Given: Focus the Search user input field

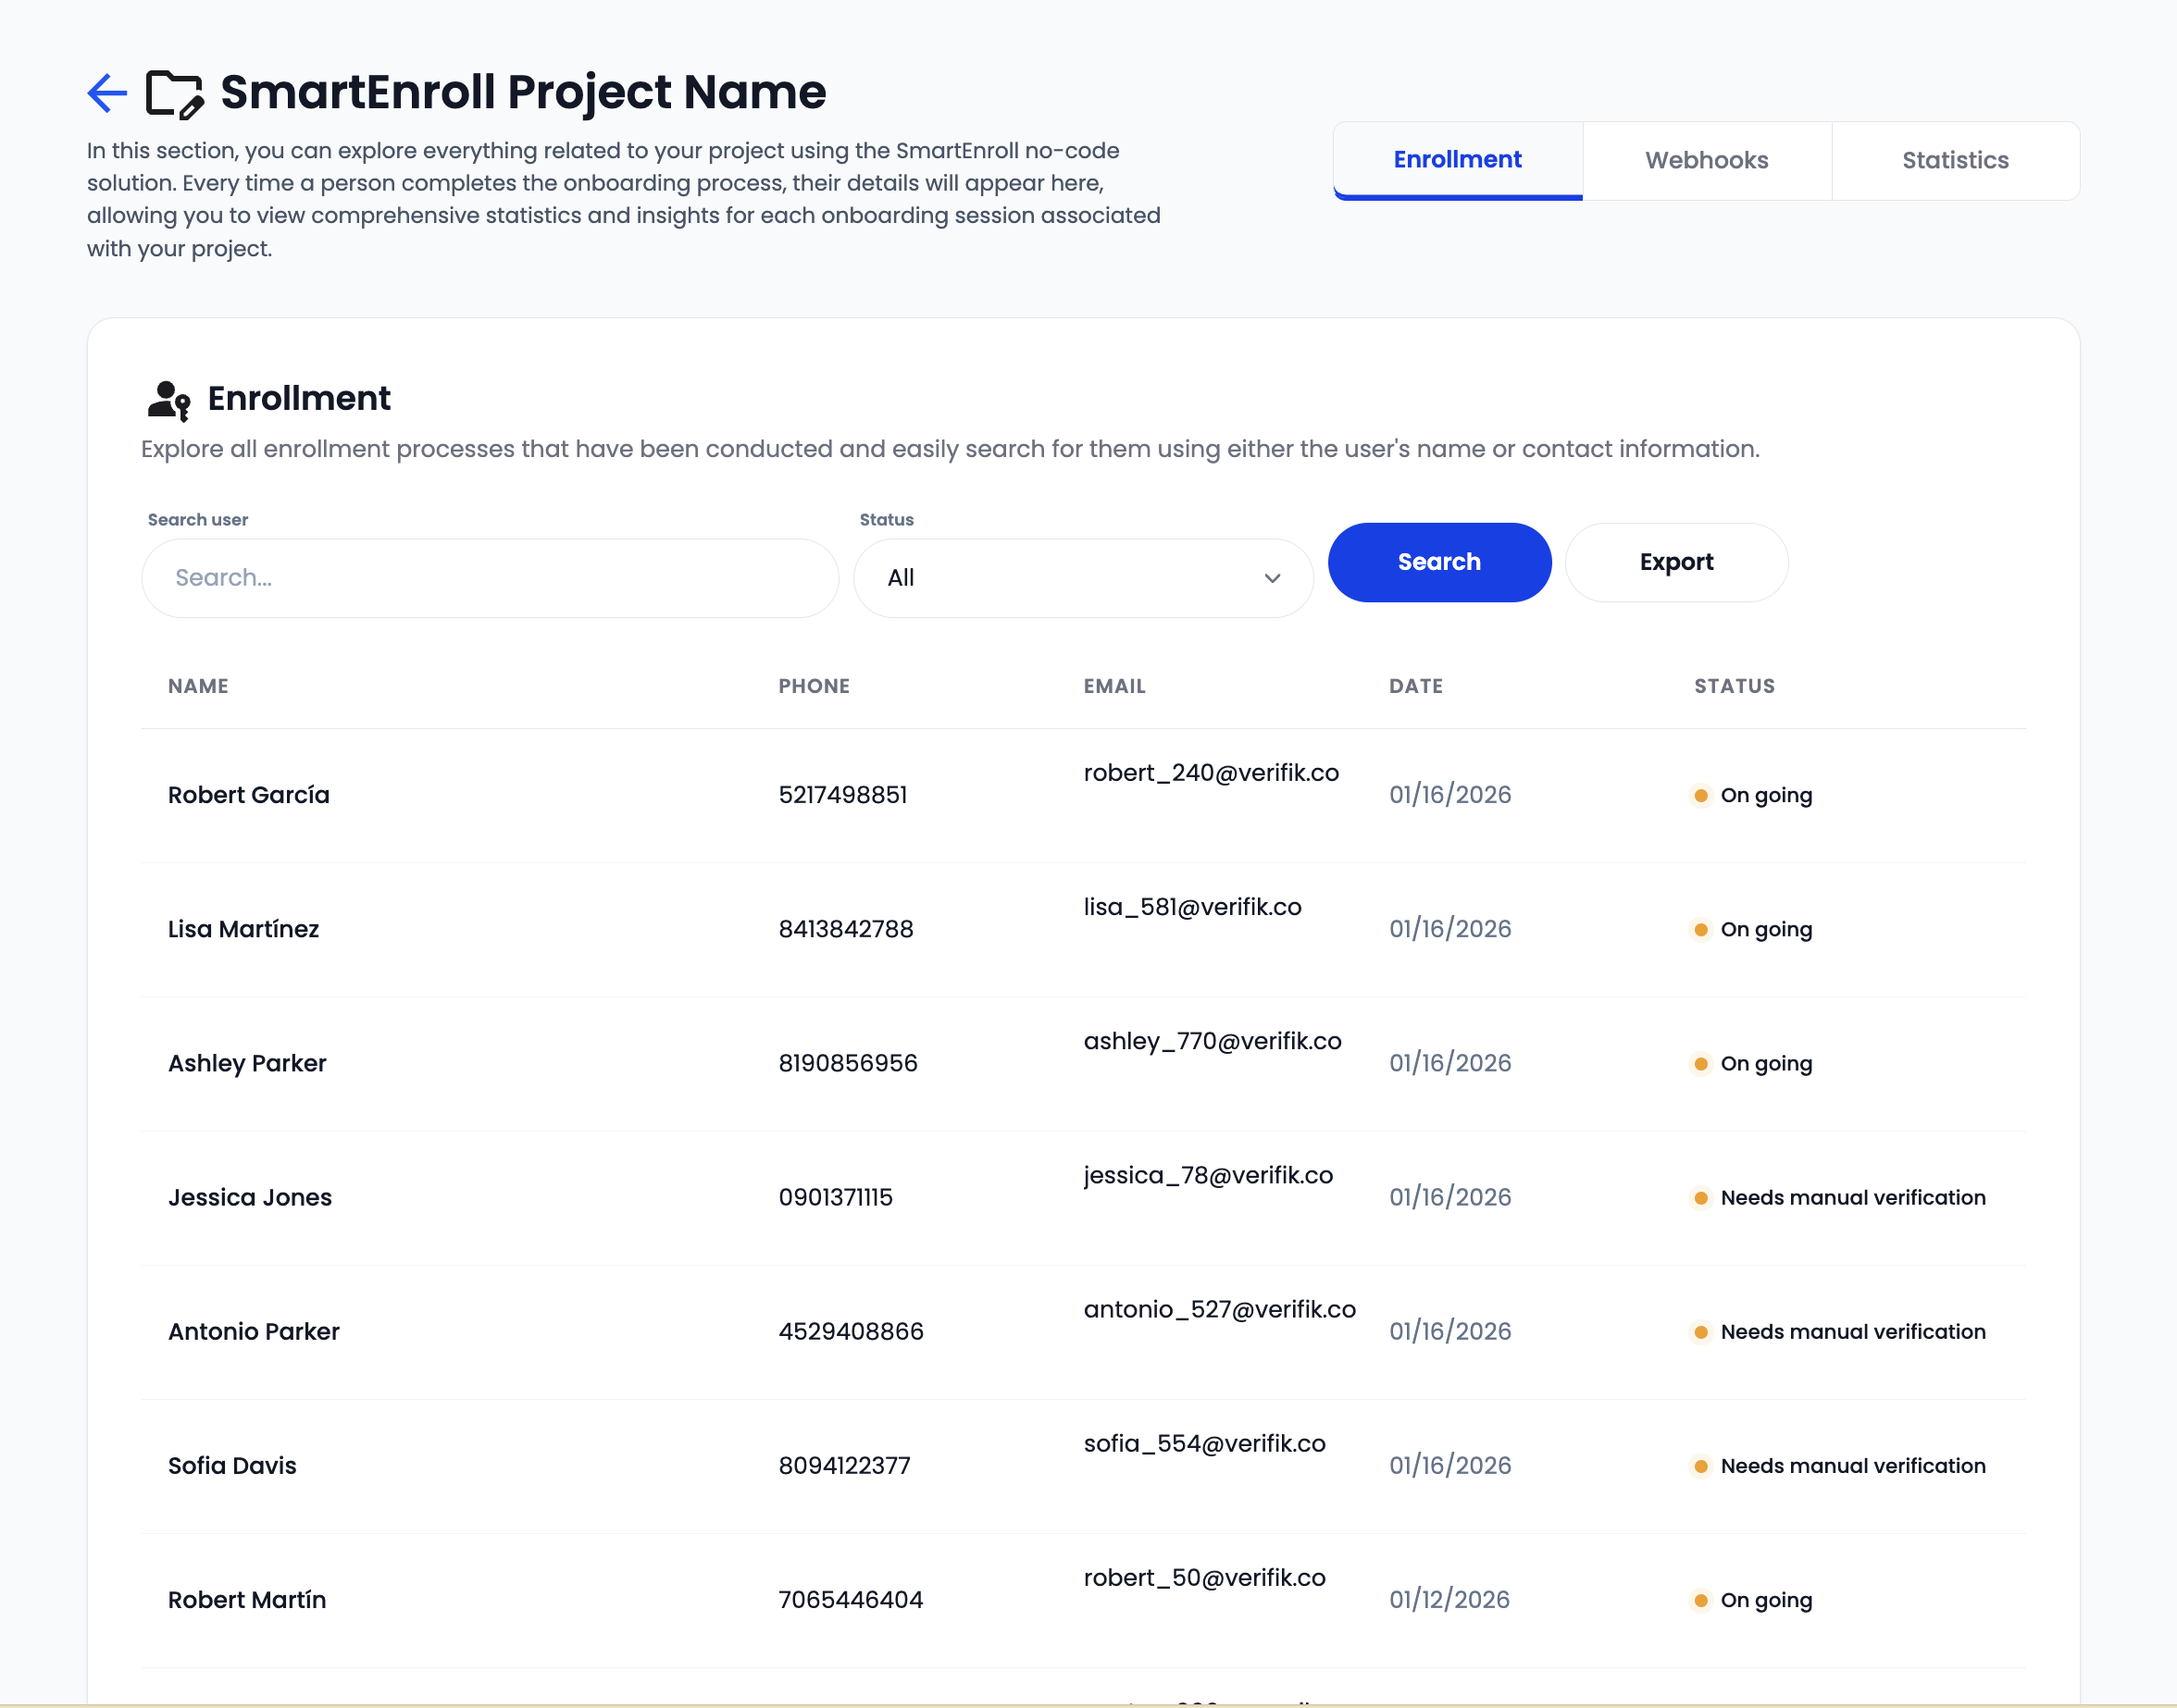Looking at the screenshot, I should (491, 578).
